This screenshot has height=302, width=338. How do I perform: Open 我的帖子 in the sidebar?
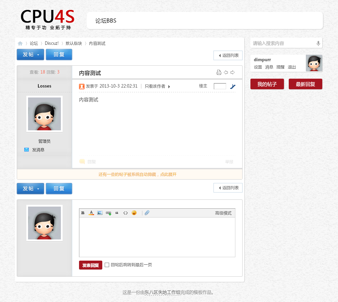267,84
